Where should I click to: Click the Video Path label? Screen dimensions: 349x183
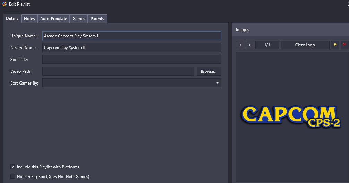(x=21, y=71)
